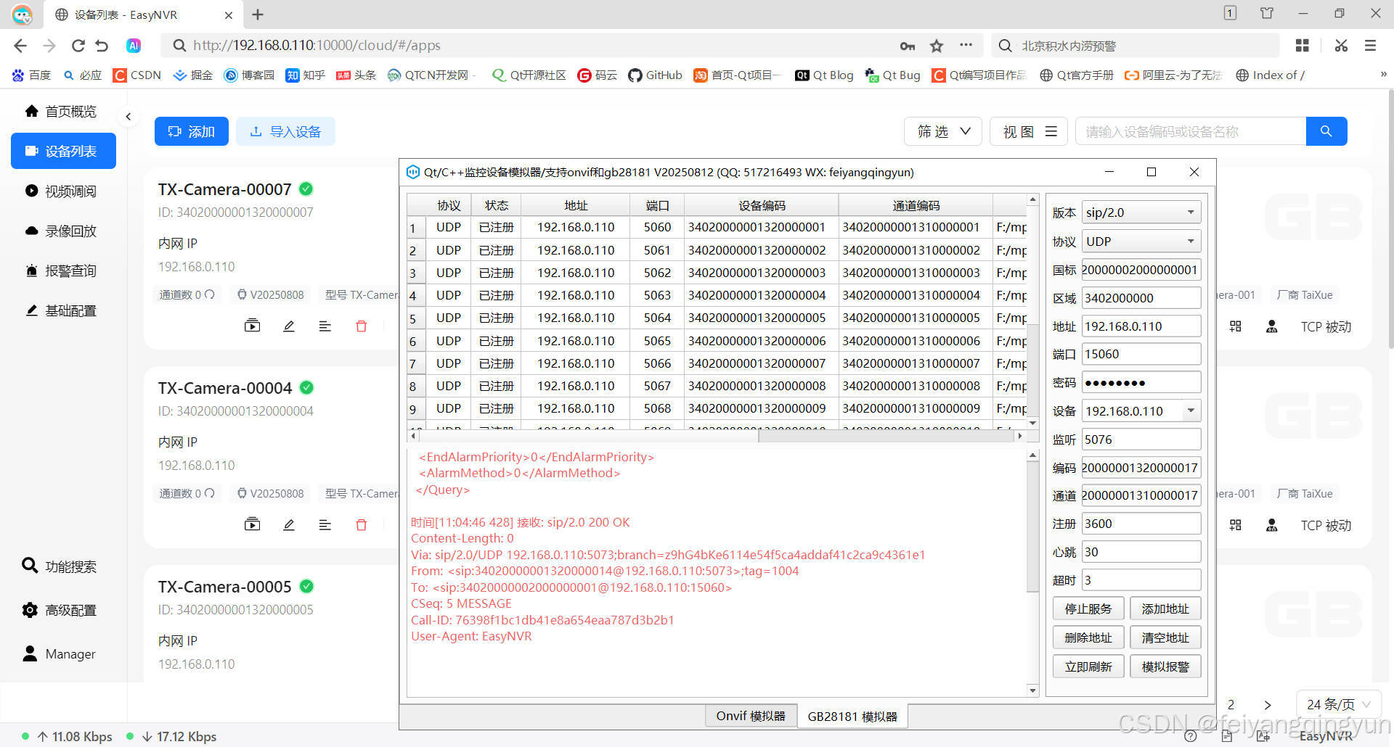
Task: Click the preview icon for TX-Camera-00004
Action: 252,524
